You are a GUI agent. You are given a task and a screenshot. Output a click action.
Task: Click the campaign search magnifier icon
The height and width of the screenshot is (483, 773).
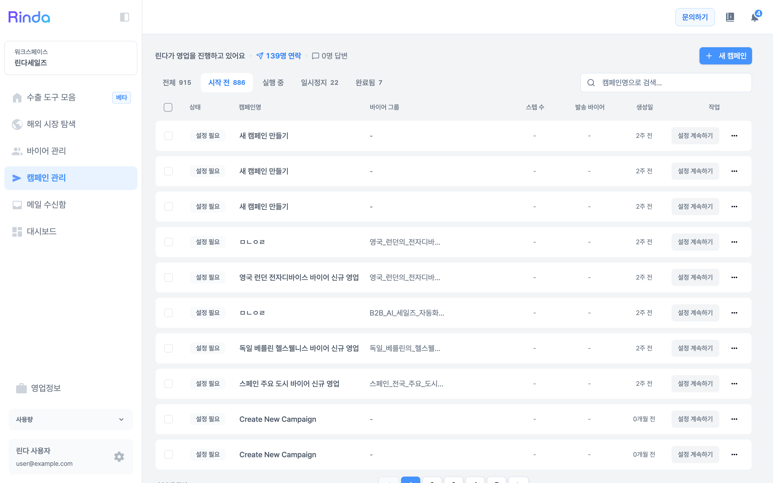591,83
